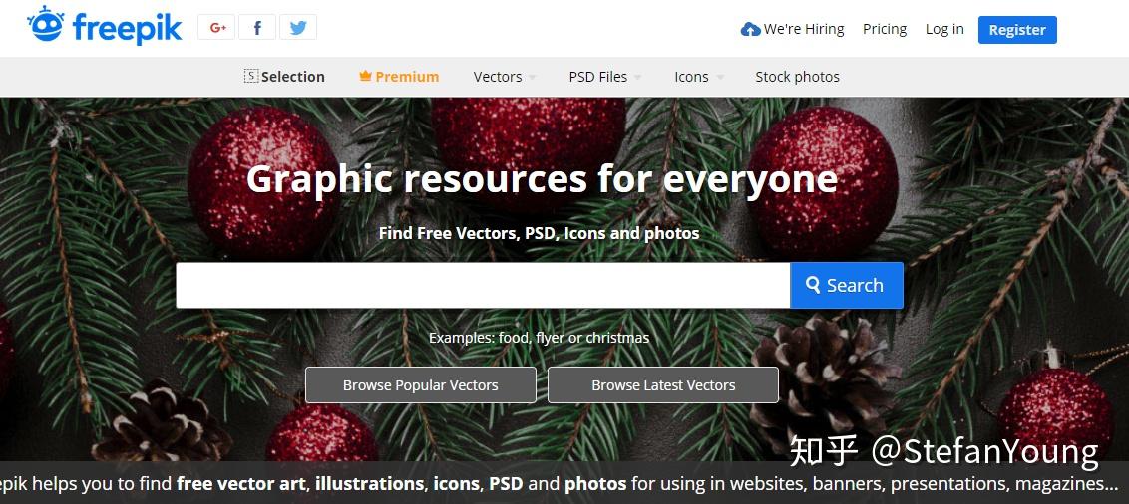This screenshot has width=1129, height=504.
Task: Open the Facebook social link
Action: pyautogui.click(x=257, y=27)
